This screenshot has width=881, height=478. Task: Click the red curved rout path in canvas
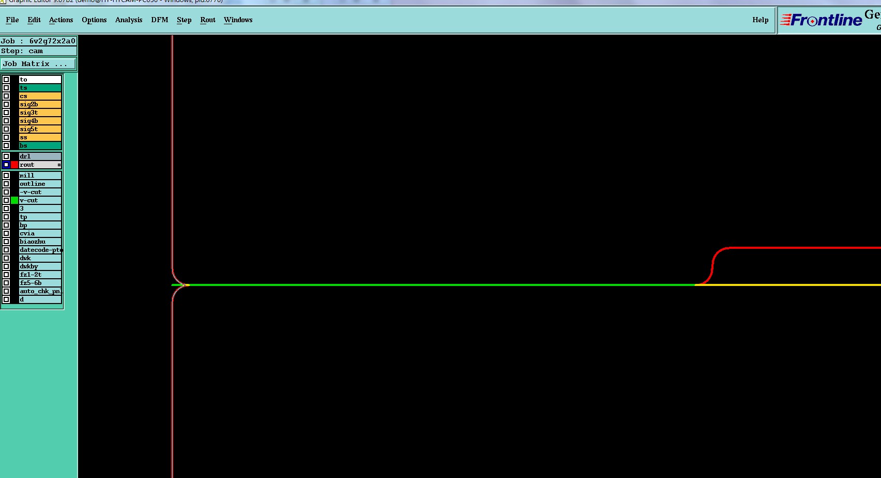[x=712, y=267]
